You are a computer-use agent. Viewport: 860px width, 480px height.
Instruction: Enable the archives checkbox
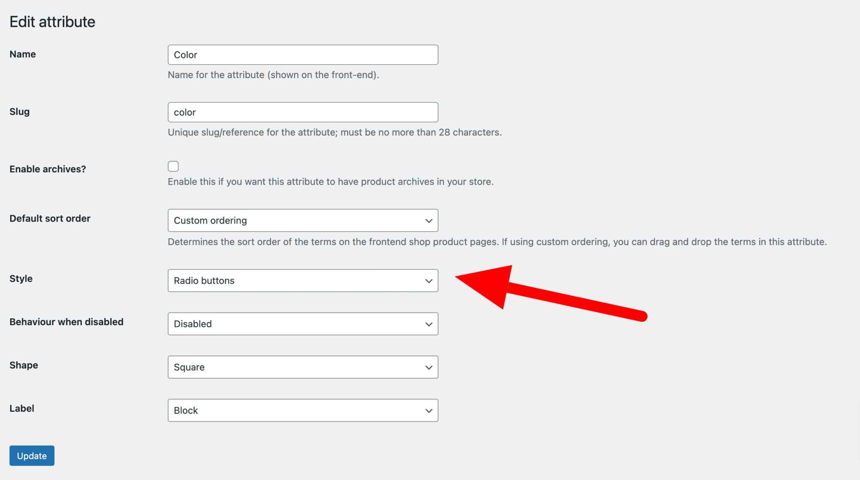173,166
